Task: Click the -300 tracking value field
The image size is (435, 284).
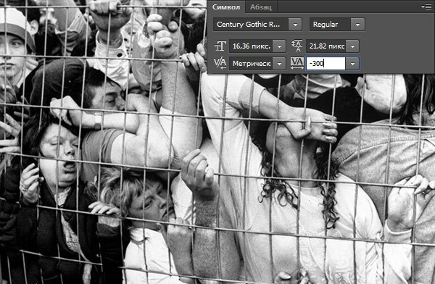Action: click(x=326, y=64)
